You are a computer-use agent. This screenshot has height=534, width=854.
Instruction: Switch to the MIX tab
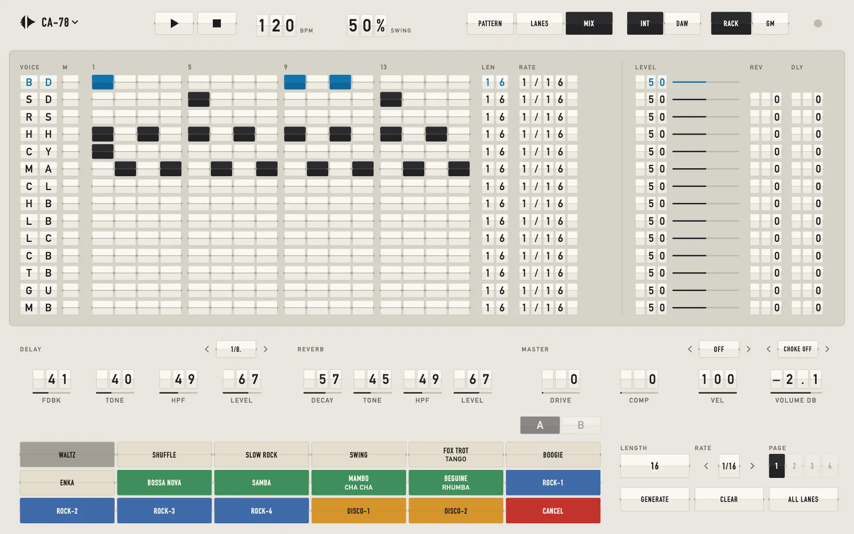(589, 23)
